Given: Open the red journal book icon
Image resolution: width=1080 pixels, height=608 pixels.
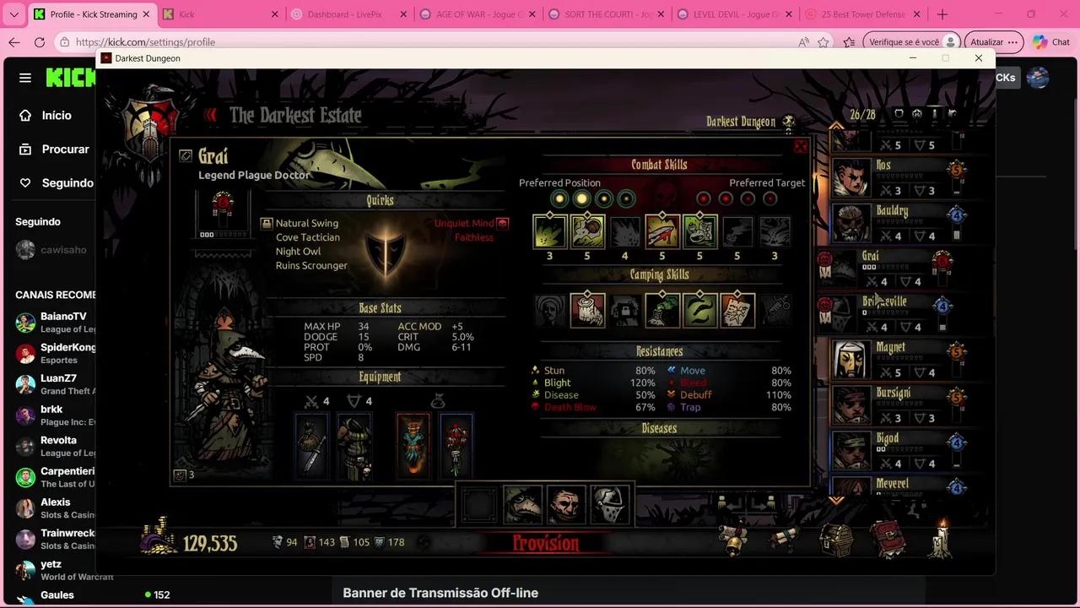Looking at the screenshot, I should [x=888, y=539].
